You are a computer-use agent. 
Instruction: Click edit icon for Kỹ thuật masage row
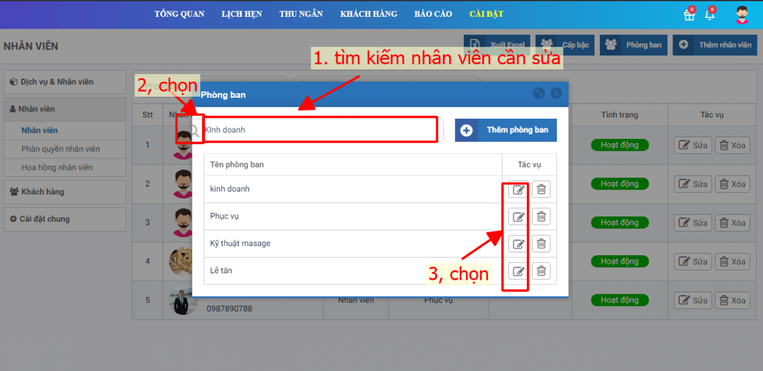(518, 244)
